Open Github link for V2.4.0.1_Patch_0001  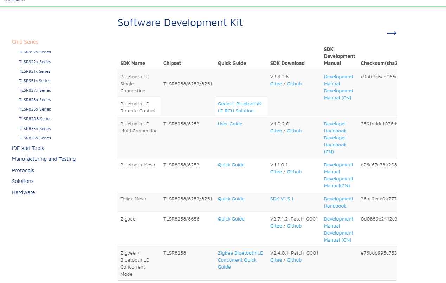tap(294, 260)
